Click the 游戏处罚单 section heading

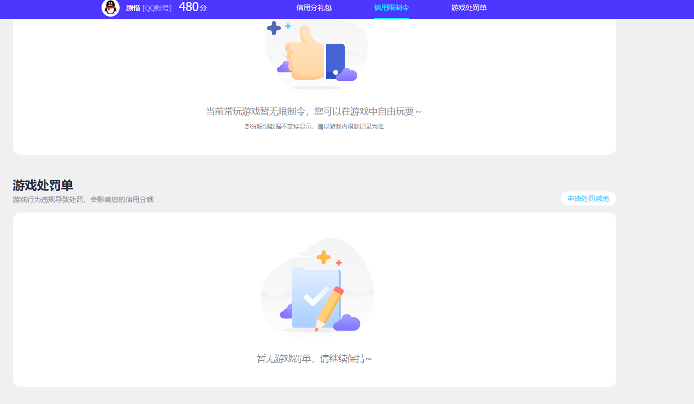click(x=43, y=185)
